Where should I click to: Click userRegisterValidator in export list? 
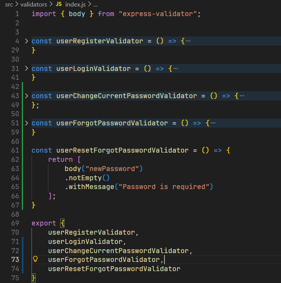click(92, 232)
